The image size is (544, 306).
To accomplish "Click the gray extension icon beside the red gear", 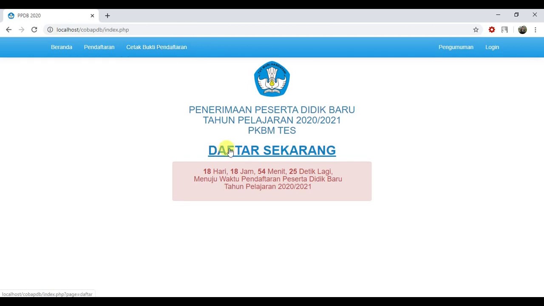I will (x=504, y=30).
